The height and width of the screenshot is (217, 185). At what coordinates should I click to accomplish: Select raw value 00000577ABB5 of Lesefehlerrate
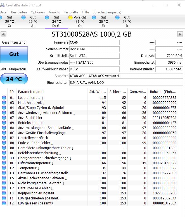[x=165, y=97]
